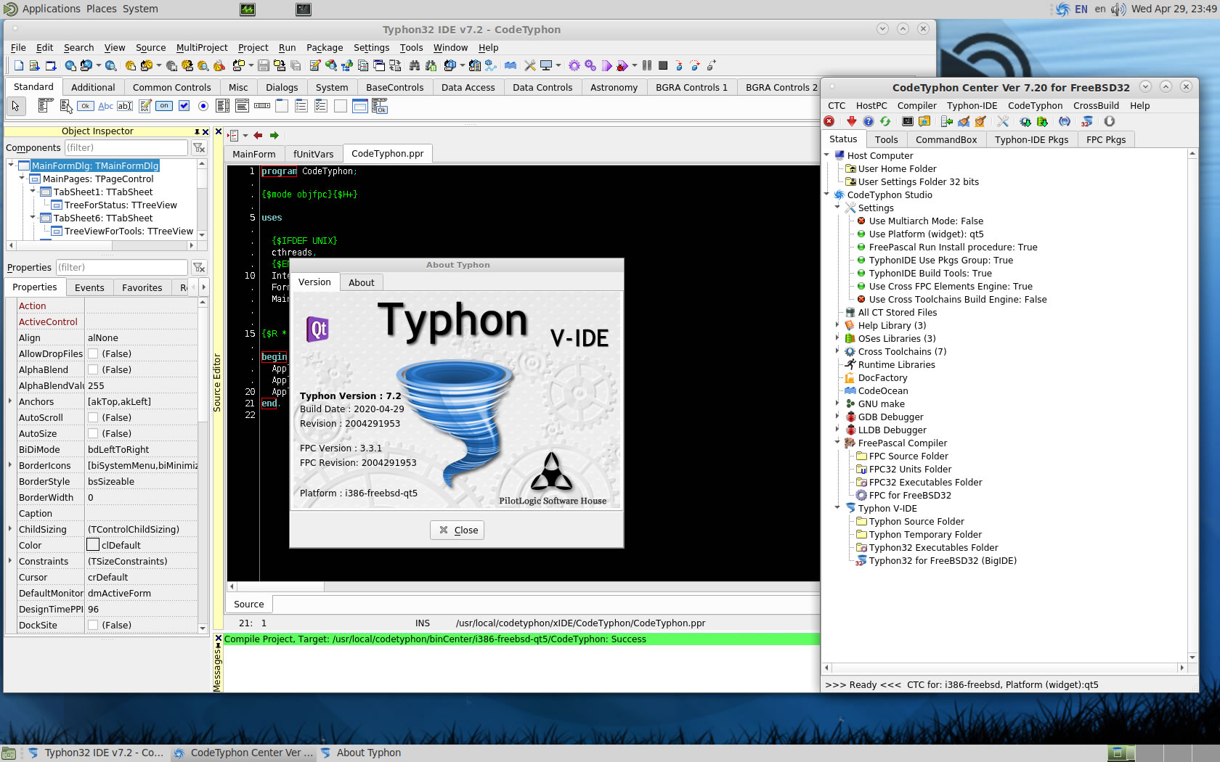Viewport: 1220px width, 762px height.
Task: Click the Close button in About Typhon dialog
Action: point(457,530)
